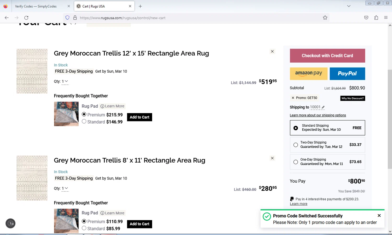Reload the current page
392x235 pixels.
click(26, 18)
